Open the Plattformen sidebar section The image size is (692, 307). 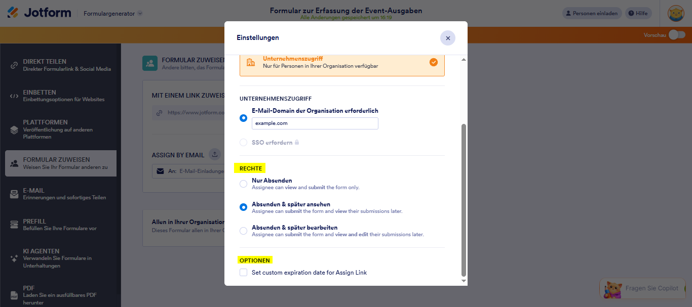coord(61,129)
